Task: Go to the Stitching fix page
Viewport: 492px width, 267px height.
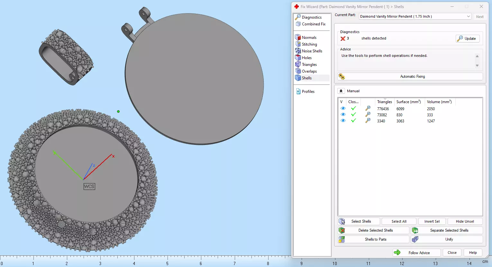Action: [309, 44]
